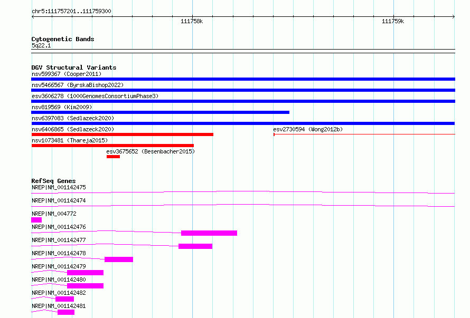Click the DGV Structural Variants track title
Image resolution: width=470 pixels, height=318 pixels.
pyautogui.click(x=74, y=68)
